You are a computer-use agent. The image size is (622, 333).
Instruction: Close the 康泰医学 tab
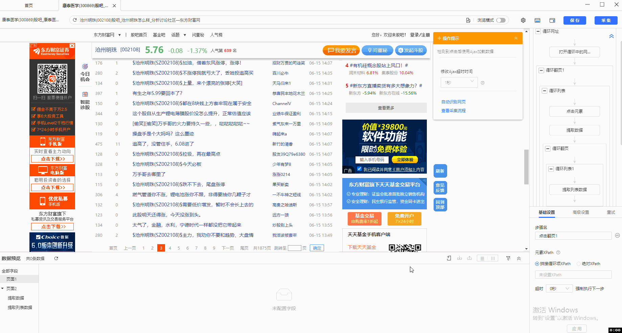[x=114, y=6]
